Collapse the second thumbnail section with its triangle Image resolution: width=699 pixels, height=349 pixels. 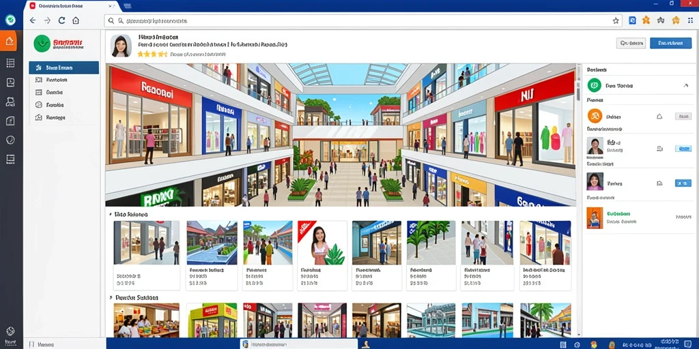110,297
